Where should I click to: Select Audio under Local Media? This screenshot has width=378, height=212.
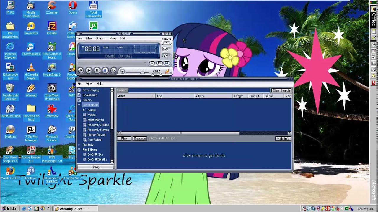[x=92, y=110]
